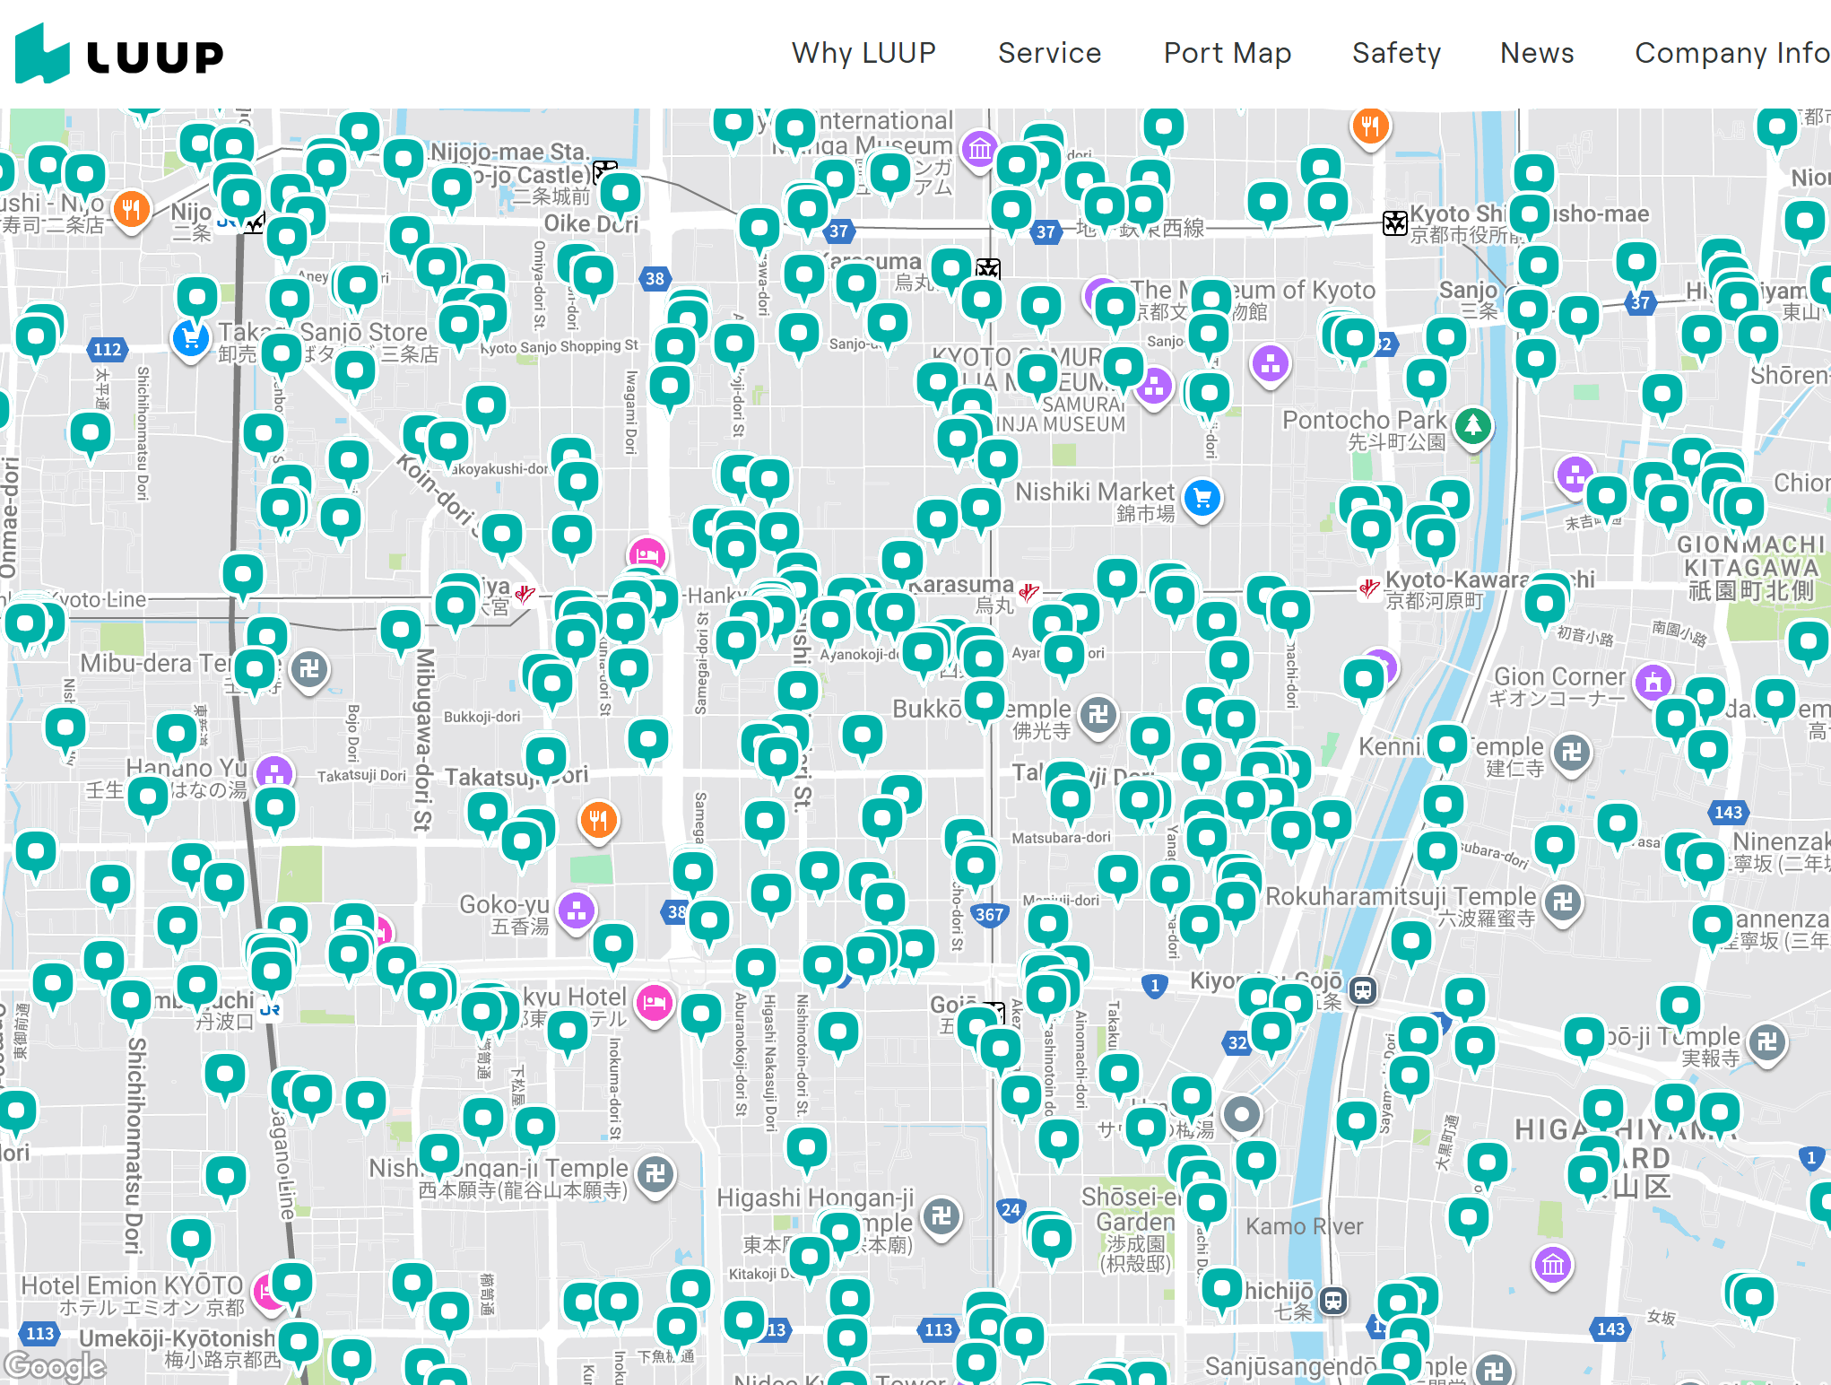Click the Rokuharamitsuji Temple marker icon

(1562, 902)
